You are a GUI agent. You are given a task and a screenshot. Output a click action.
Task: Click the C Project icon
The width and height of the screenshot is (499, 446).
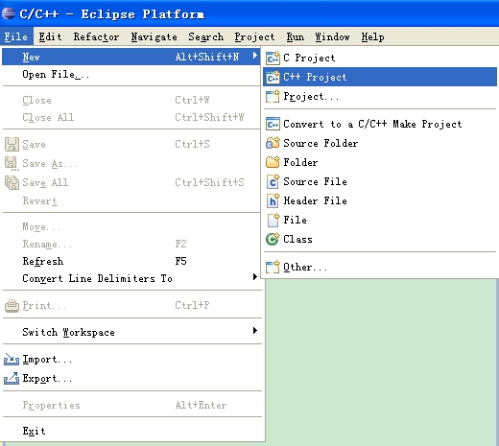coord(273,59)
